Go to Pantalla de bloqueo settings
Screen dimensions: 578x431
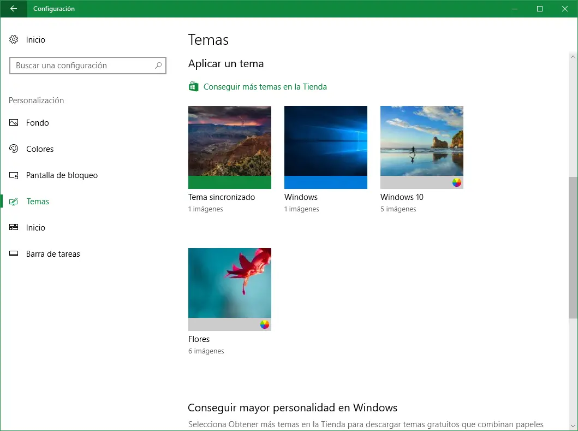(x=62, y=175)
